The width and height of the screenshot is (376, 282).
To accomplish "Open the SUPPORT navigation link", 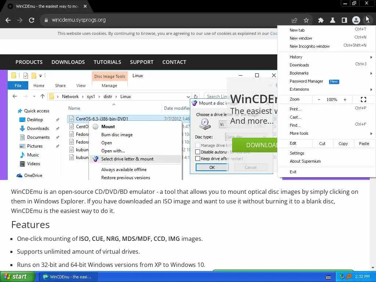I will pos(142,62).
